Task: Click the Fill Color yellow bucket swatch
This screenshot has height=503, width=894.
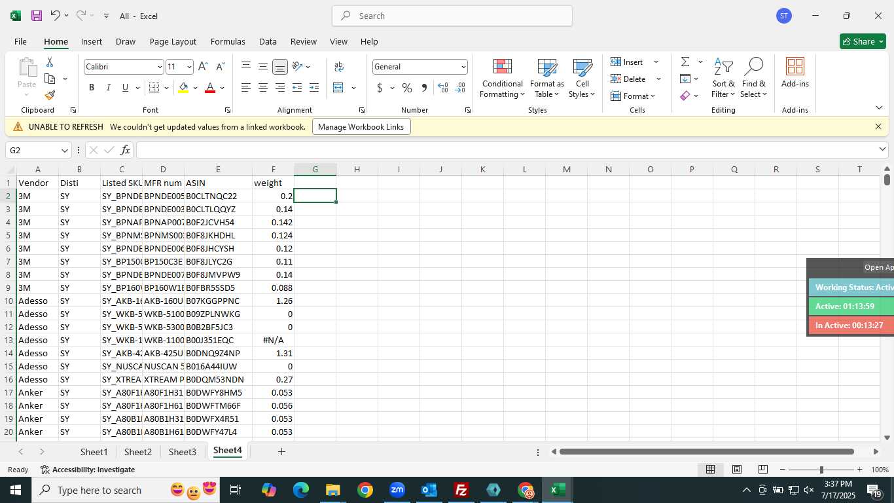Action: [x=183, y=88]
